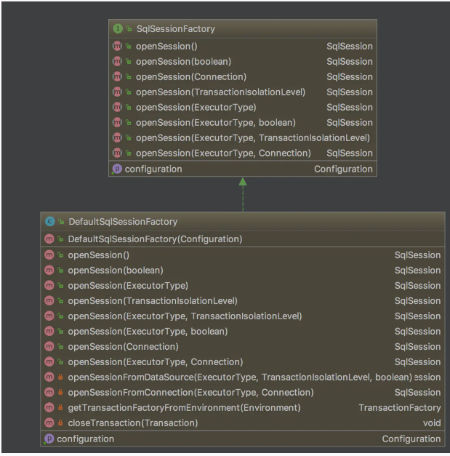Click method icon of openSession(boolean) in SqlSessionFactory
Screen dimensions: 450x456
pos(117,61)
